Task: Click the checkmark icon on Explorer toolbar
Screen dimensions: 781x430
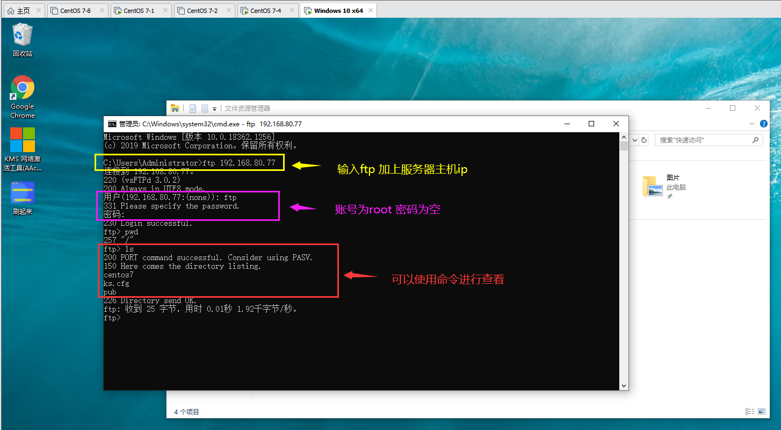Action: tap(192, 108)
